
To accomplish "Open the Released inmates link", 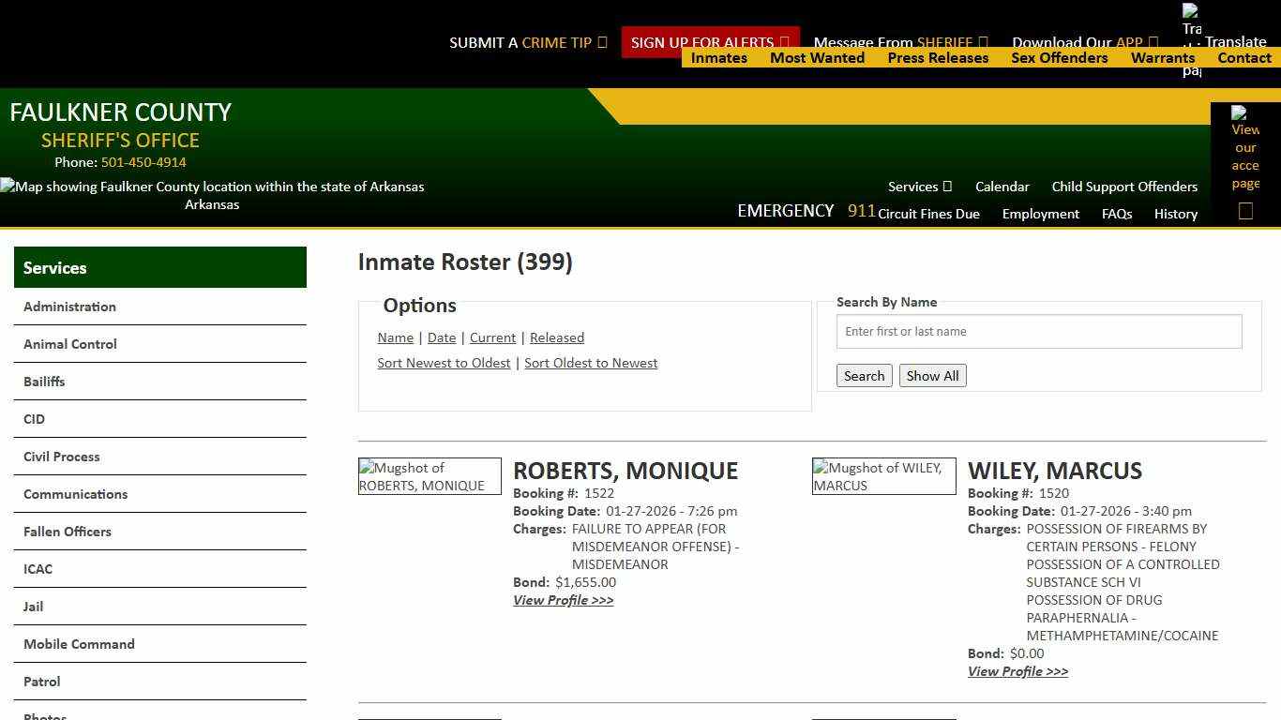I will (557, 337).
